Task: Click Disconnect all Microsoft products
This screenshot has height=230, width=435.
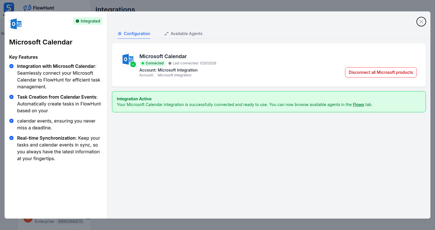Action: pos(381,72)
